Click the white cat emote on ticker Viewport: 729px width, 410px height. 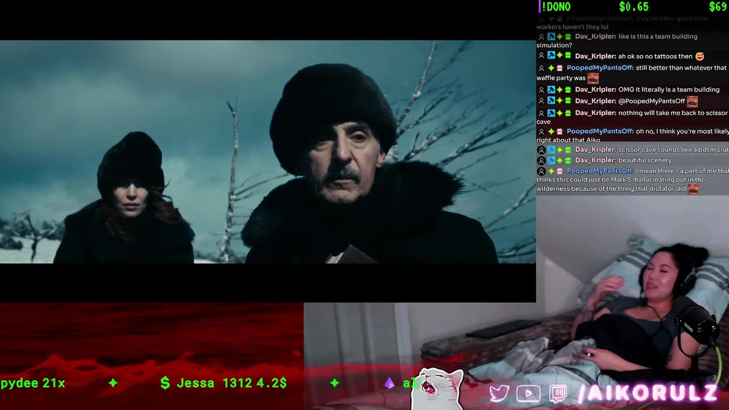click(x=437, y=389)
